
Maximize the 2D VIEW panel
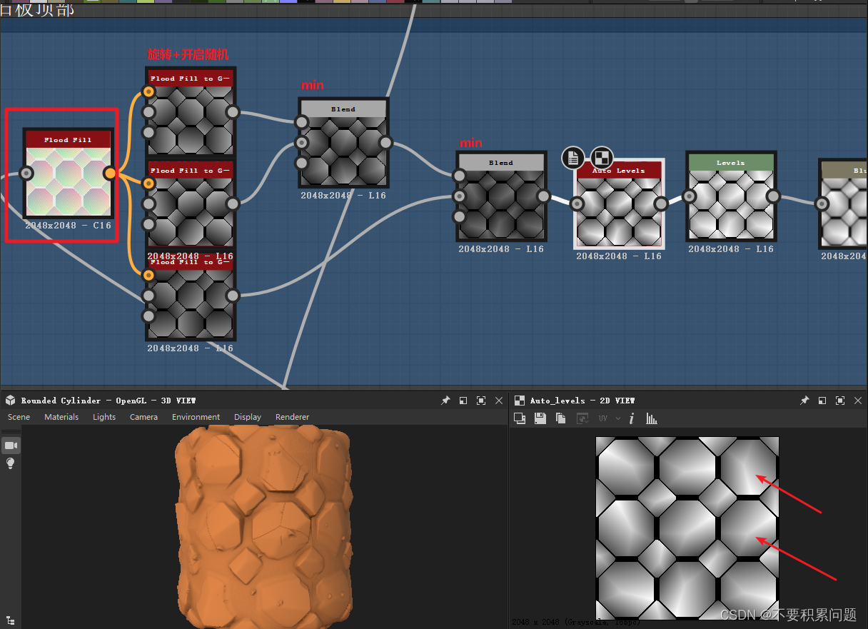click(x=840, y=401)
